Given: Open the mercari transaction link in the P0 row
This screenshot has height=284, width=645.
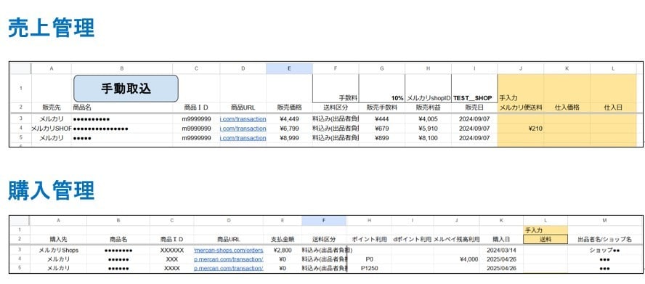Looking at the screenshot, I should pyautogui.click(x=228, y=259).
